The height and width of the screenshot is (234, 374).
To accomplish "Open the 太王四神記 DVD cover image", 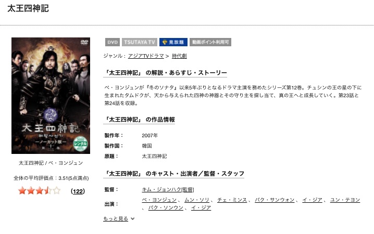I will click(51, 96).
